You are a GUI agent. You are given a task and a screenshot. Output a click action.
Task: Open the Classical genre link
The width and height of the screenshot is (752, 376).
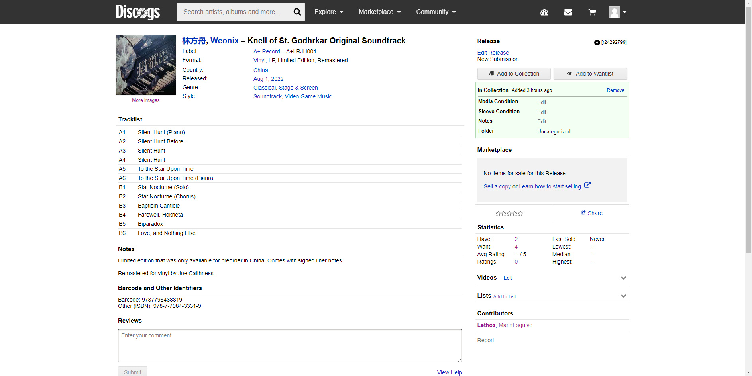coord(265,88)
